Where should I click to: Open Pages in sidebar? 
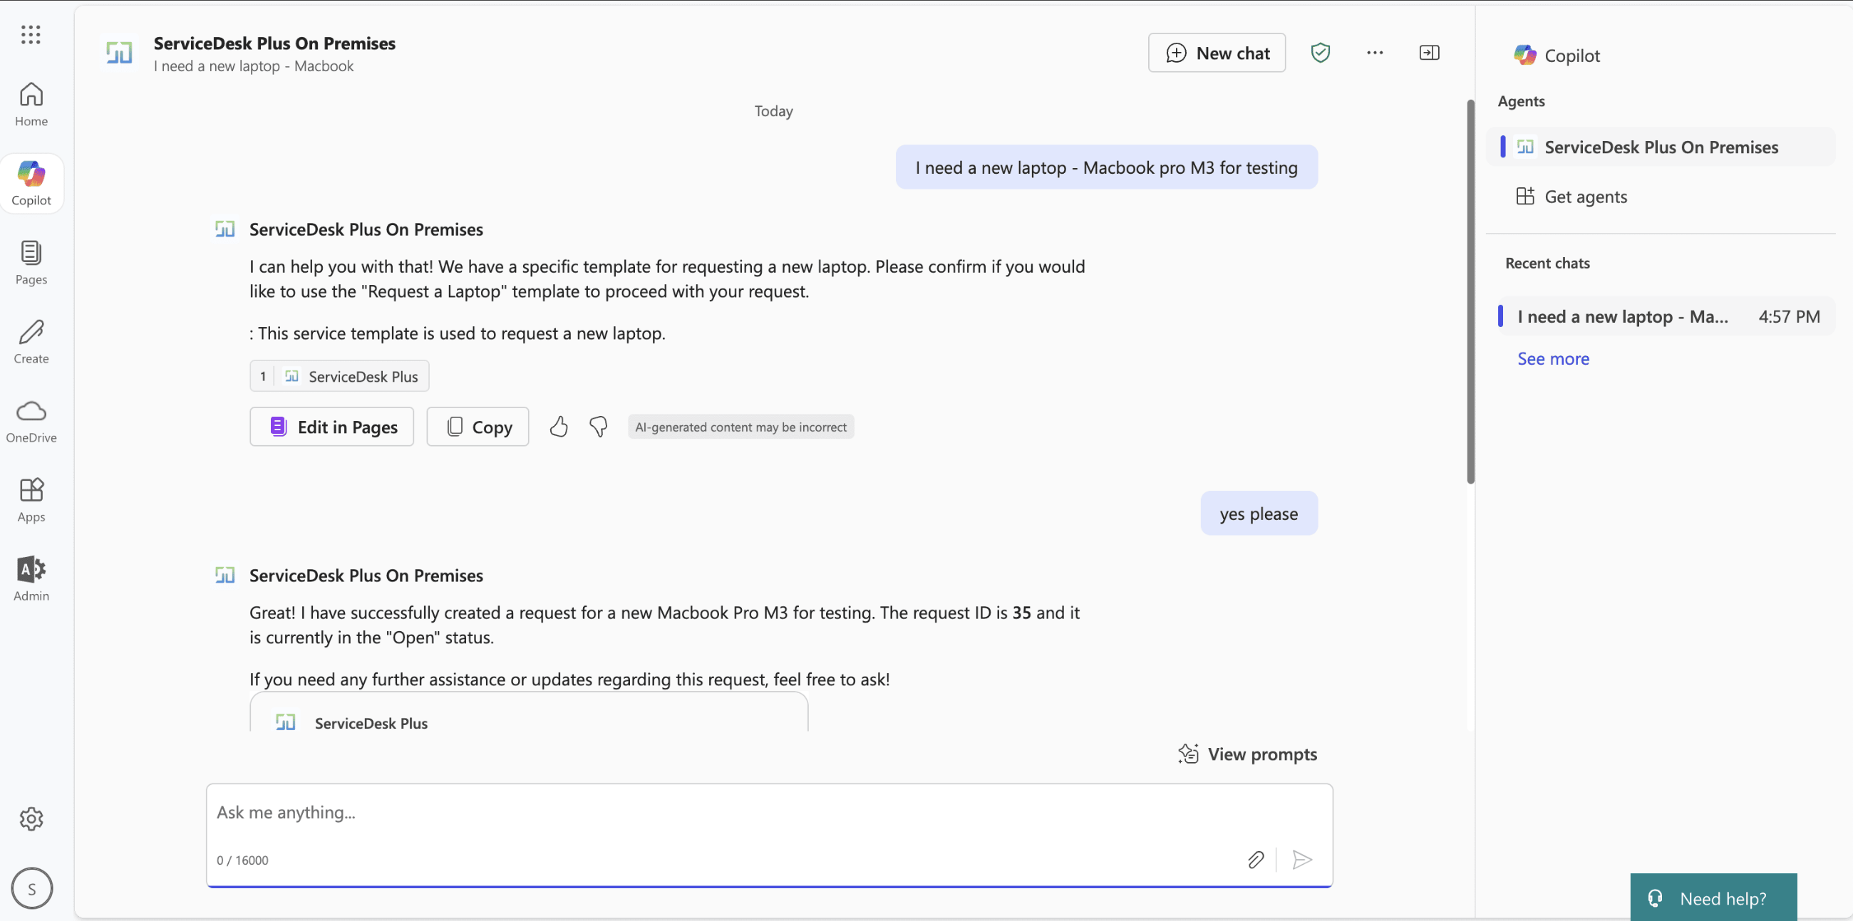(x=31, y=262)
